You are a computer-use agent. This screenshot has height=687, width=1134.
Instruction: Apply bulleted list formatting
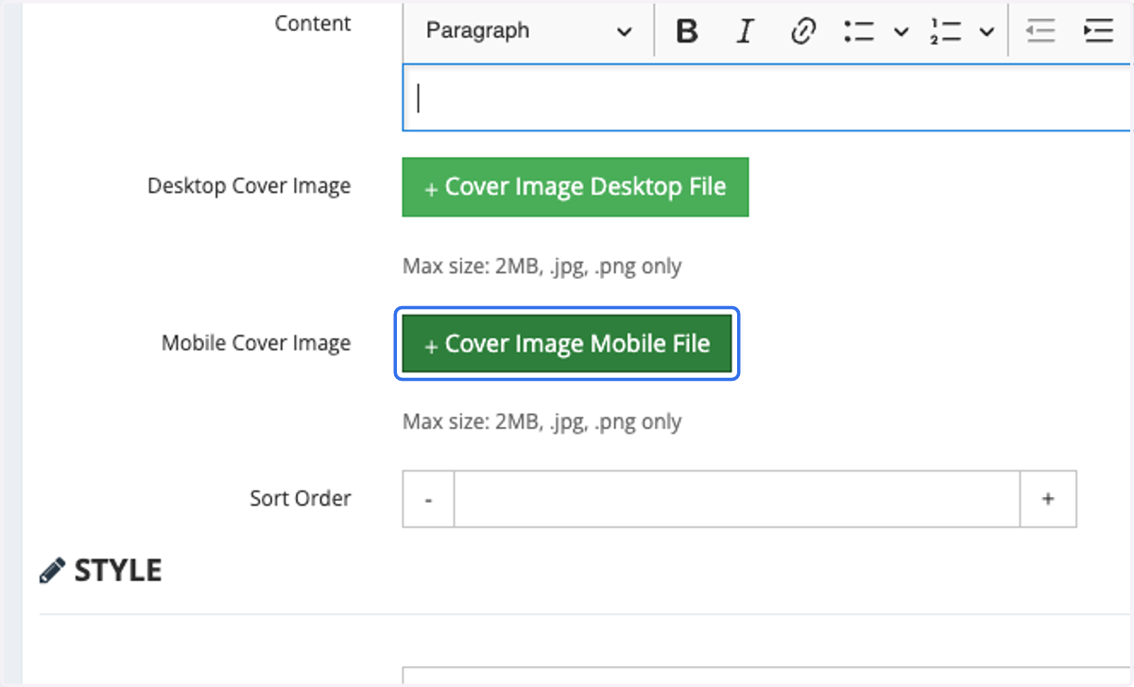861,31
